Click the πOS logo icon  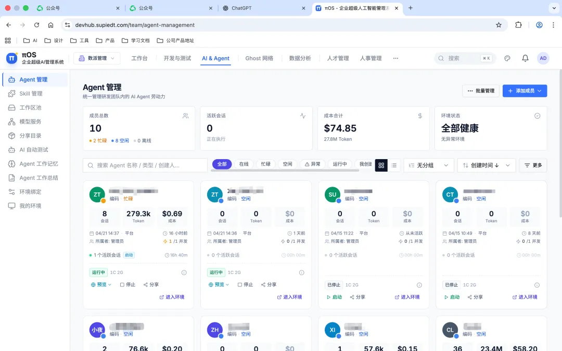coord(11,58)
